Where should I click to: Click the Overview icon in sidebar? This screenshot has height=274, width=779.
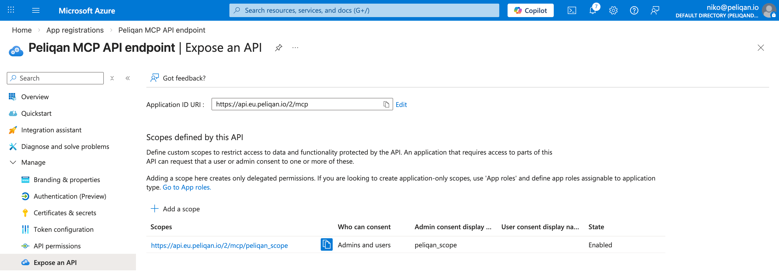[x=12, y=97]
